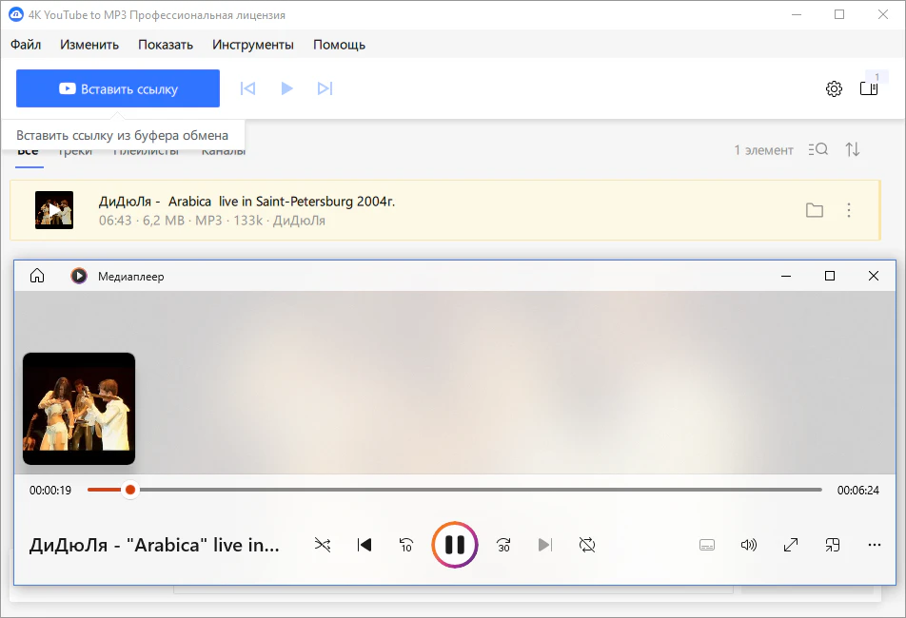906x618 pixels.
Task: Start playback with the 4K toolbar play icon
Action: [x=286, y=88]
